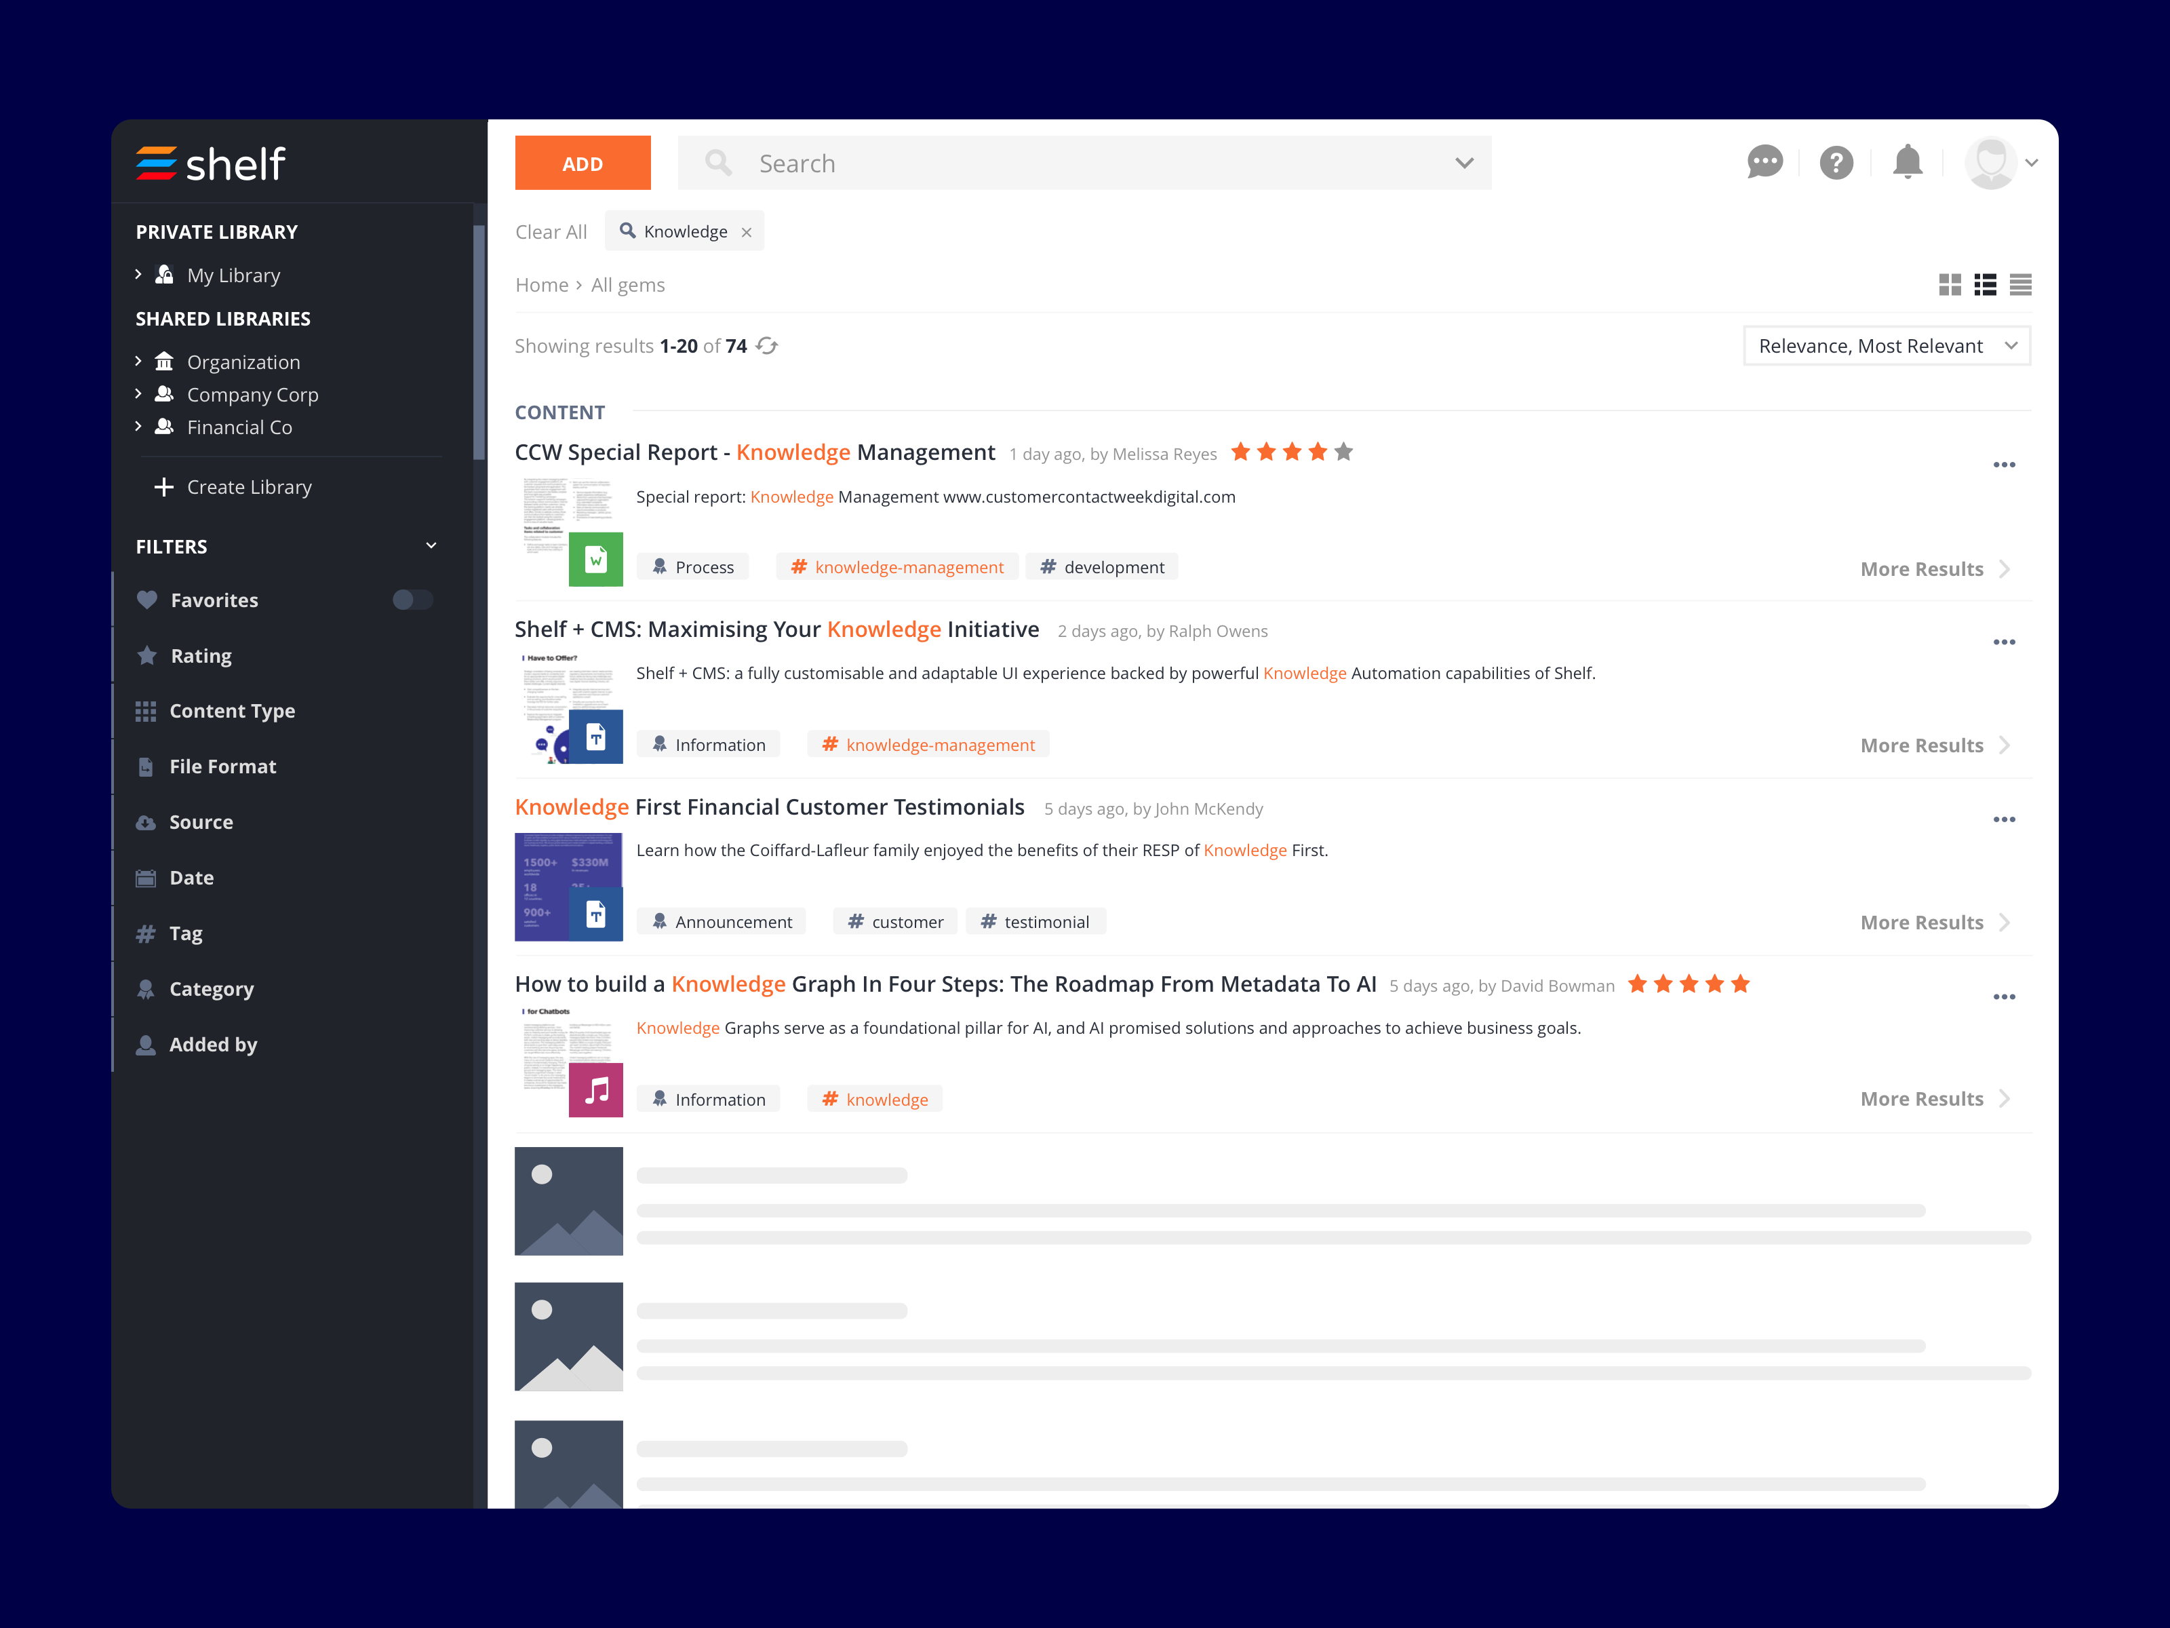Toggle the Favorites filter switch
The image size is (2170, 1628).
(412, 600)
